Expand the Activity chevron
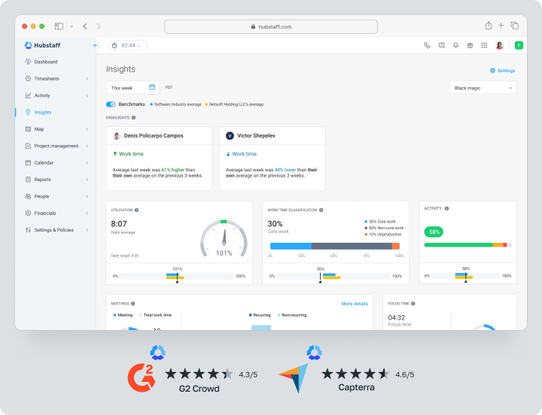Screen dimensions: 542x415 87,95
